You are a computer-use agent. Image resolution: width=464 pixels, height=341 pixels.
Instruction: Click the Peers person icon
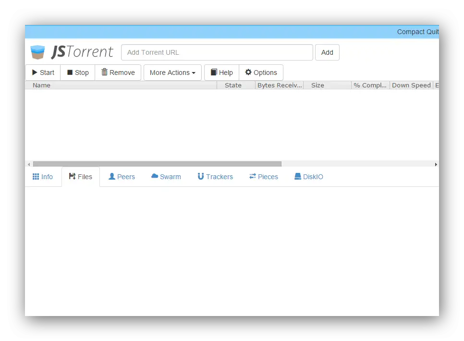click(112, 176)
